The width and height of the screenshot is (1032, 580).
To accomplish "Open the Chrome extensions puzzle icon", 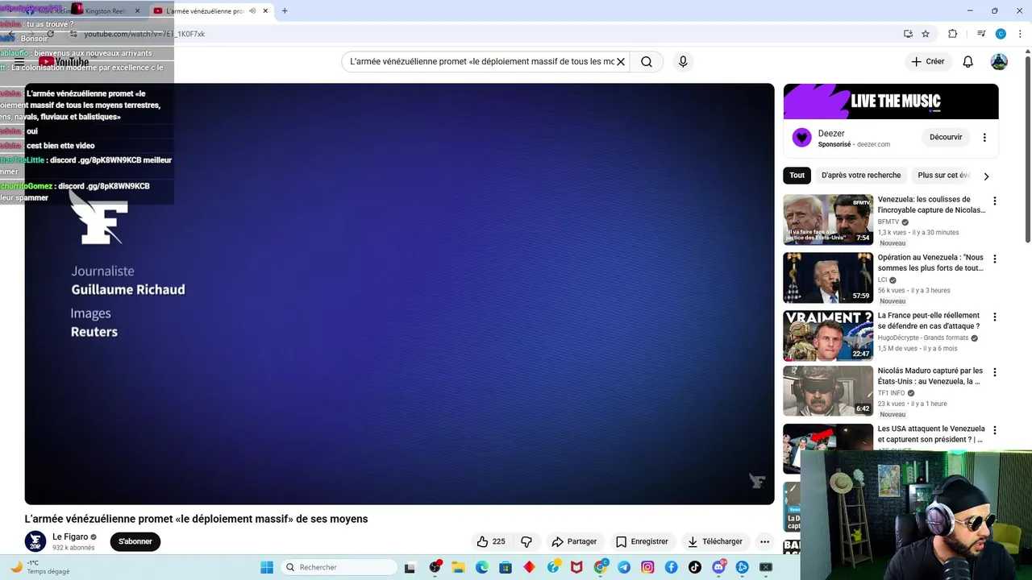I will point(953,34).
